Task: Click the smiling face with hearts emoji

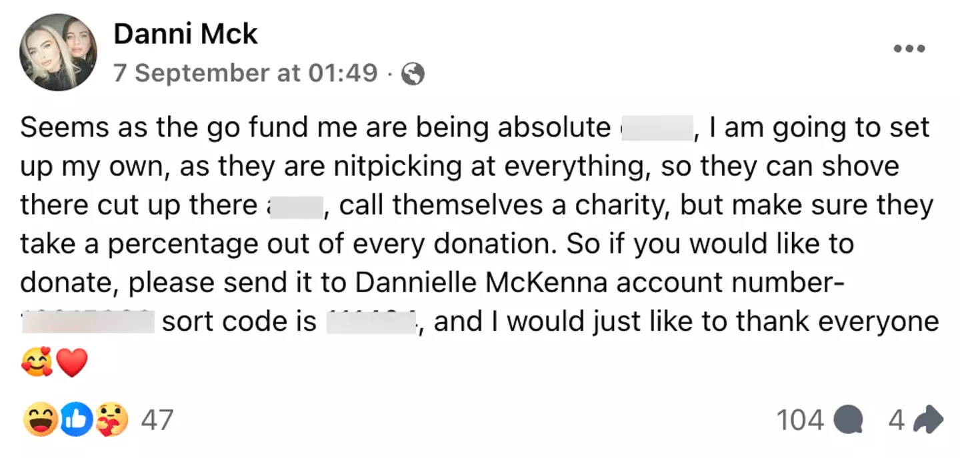Action: 37,363
